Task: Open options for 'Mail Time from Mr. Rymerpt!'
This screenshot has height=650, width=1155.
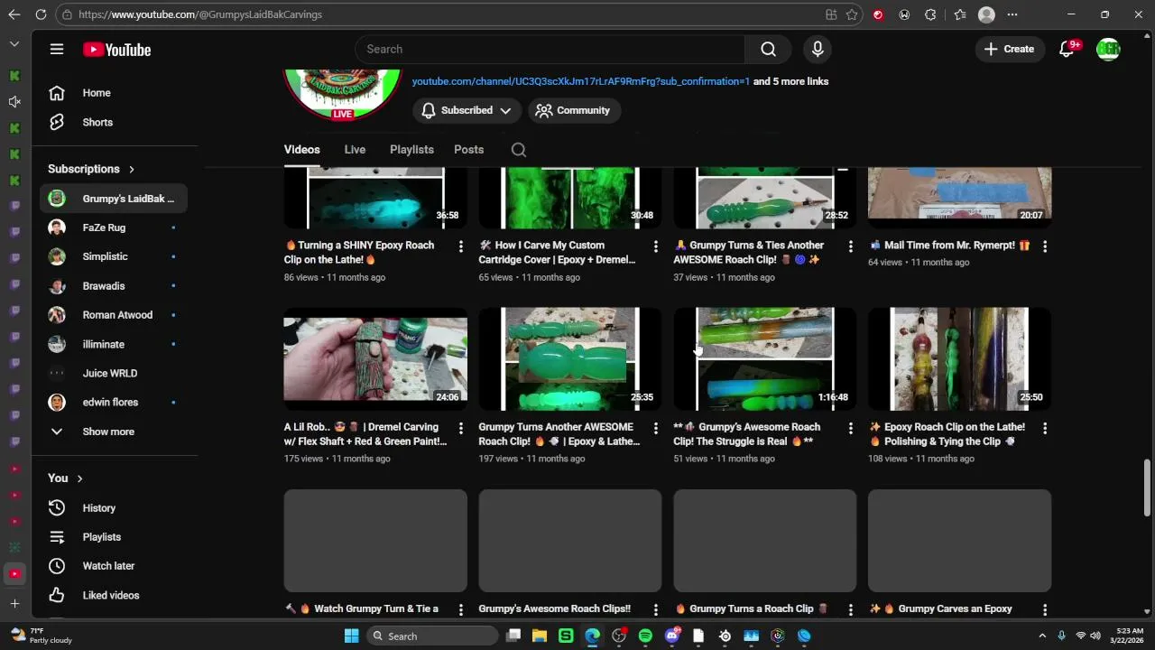Action: pos(1045,246)
